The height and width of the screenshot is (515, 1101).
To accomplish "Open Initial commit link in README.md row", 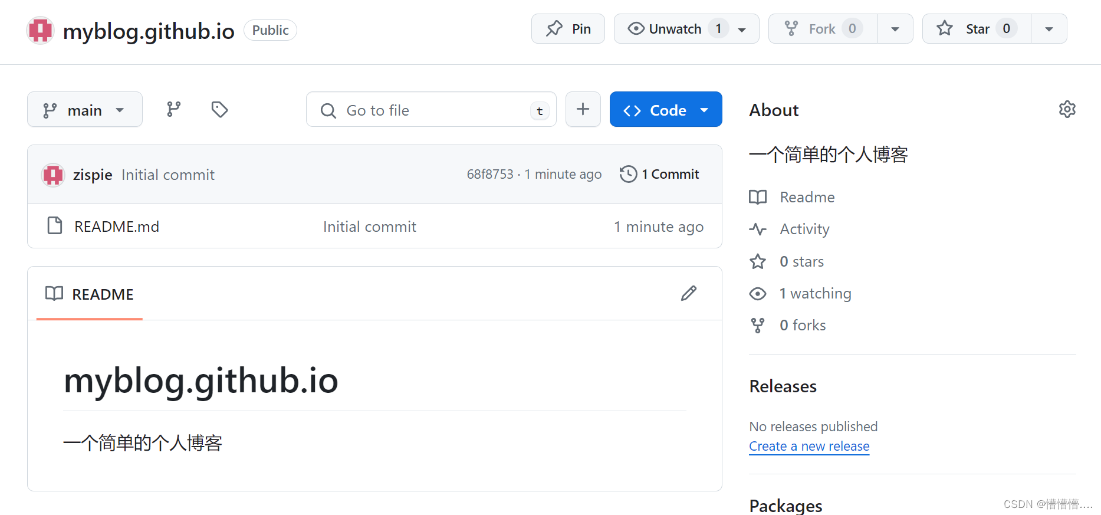I will point(370,227).
